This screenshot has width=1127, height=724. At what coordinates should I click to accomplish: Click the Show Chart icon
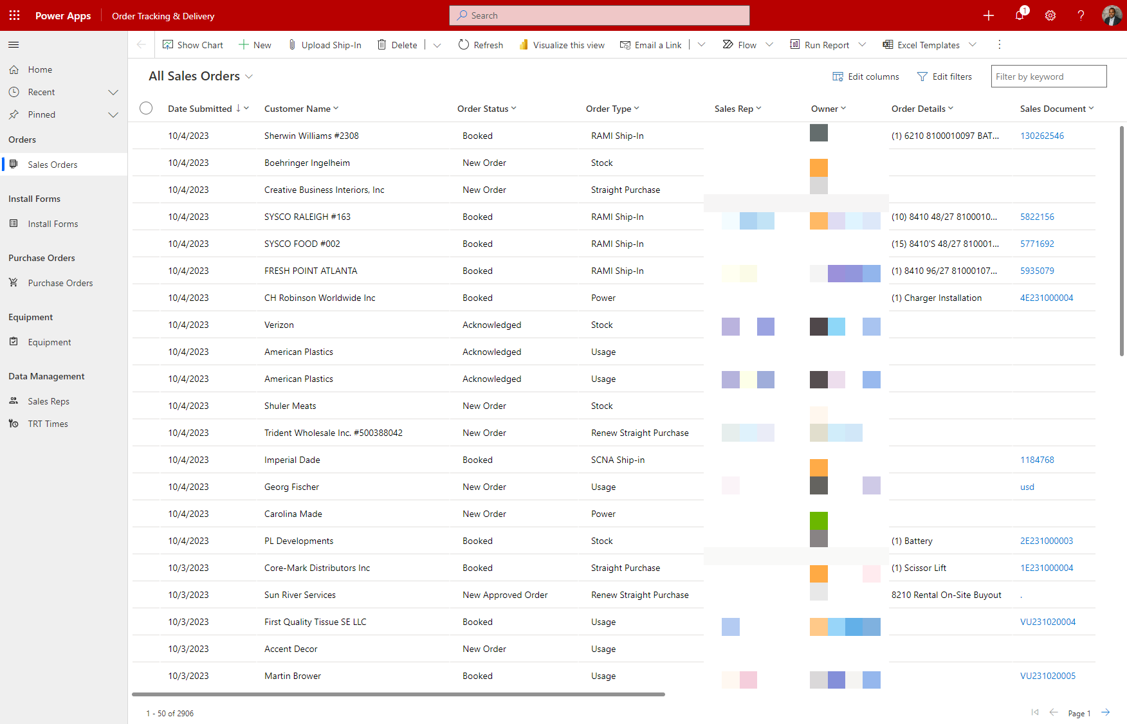tap(168, 45)
